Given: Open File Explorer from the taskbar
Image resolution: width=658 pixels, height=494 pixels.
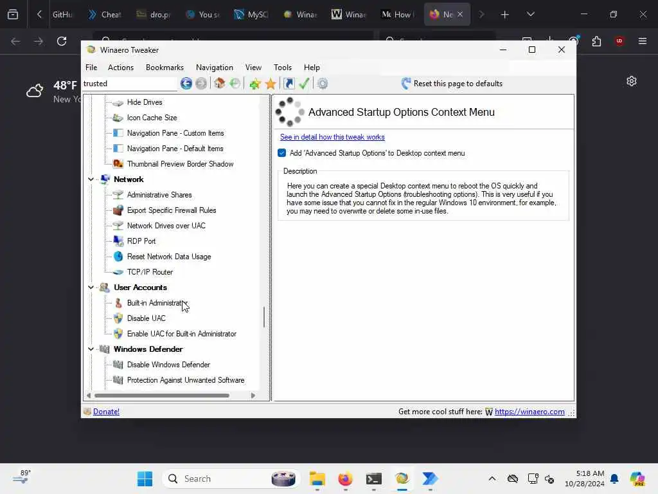Looking at the screenshot, I should [317, 479].
